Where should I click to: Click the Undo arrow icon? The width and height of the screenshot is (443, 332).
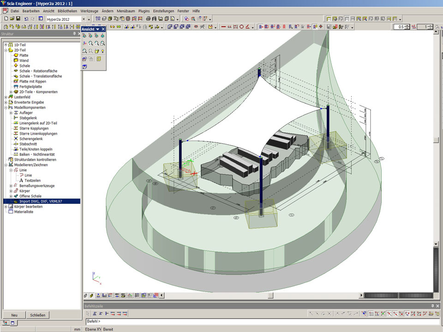tap(26, 19)
